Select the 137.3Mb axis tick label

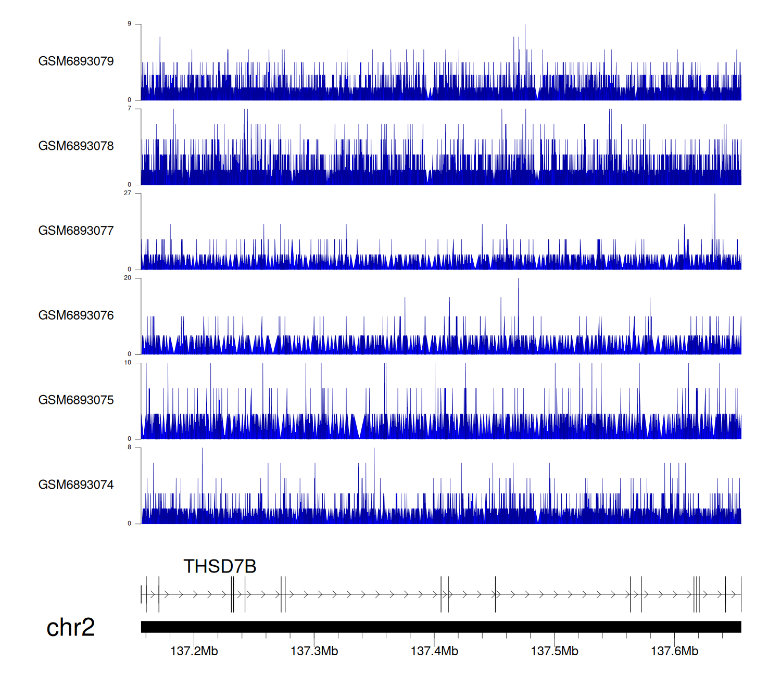click(314, 651)
